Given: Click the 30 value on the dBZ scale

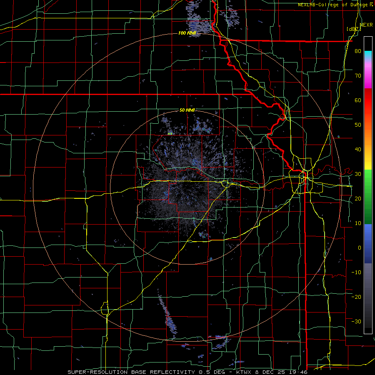Looking at the screenshot, I should tap(358, 174).
